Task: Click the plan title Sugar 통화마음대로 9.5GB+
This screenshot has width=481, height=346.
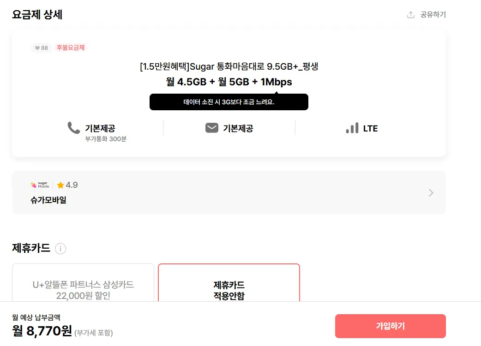Action: tap(229, 66)
